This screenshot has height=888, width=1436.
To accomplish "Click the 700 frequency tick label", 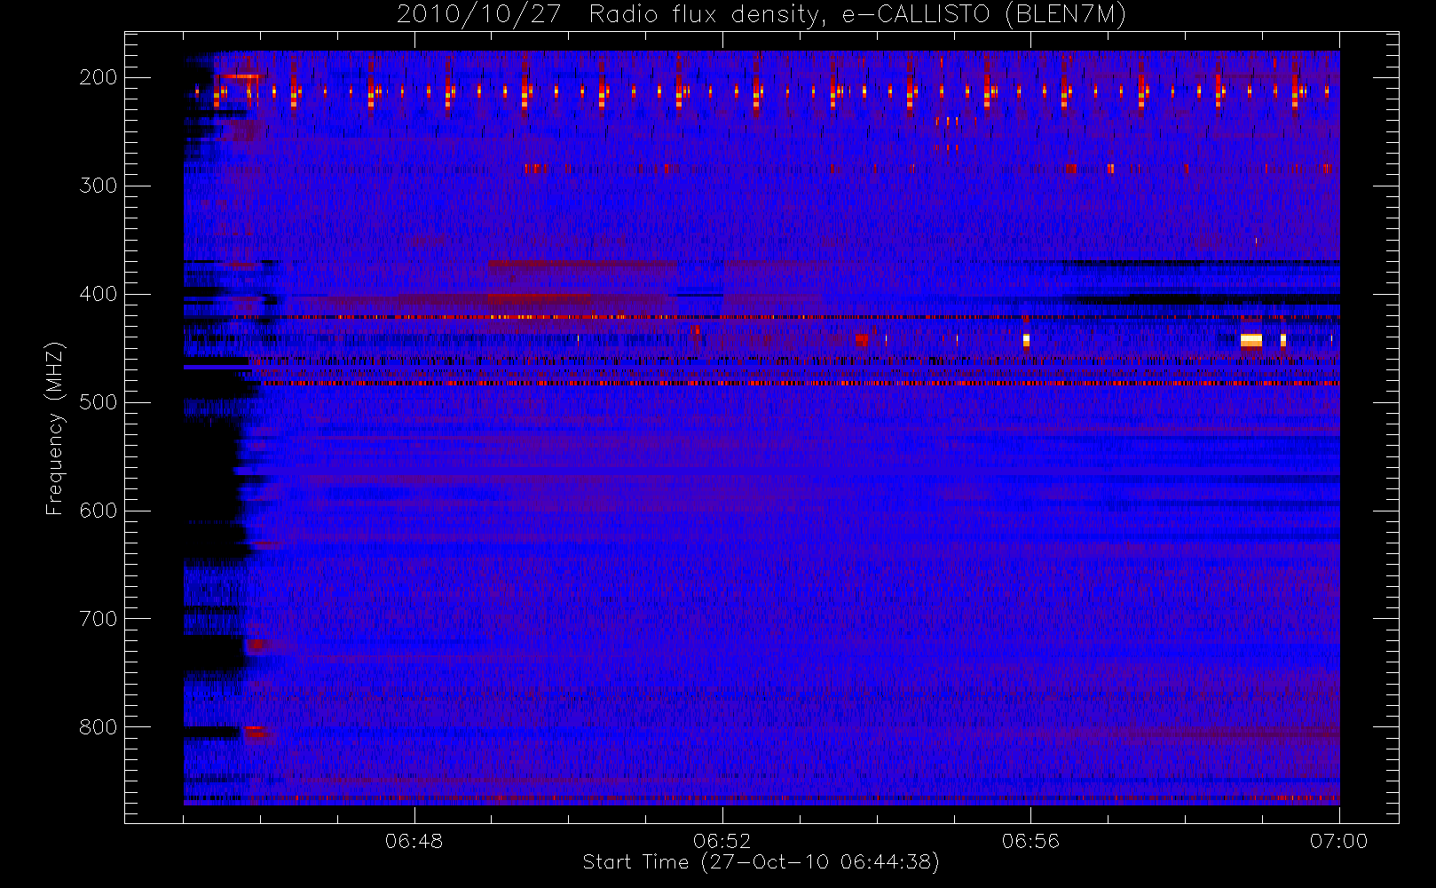I will tap(98, 619).
